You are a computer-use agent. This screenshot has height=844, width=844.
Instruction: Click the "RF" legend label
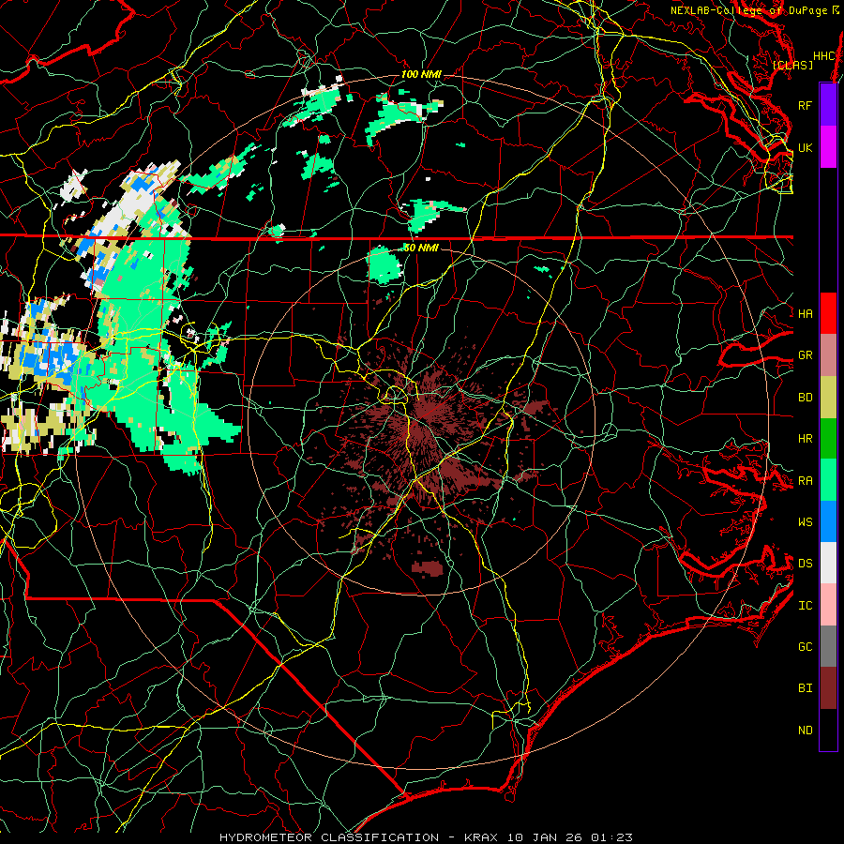806,105
